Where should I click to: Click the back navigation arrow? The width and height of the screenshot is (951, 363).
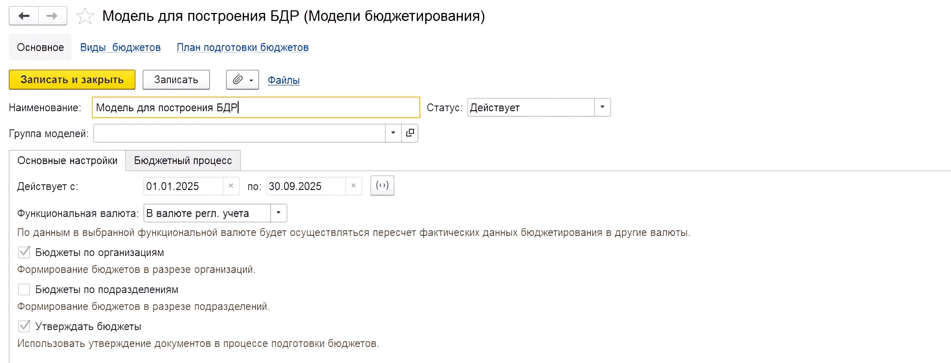[24, 16]
